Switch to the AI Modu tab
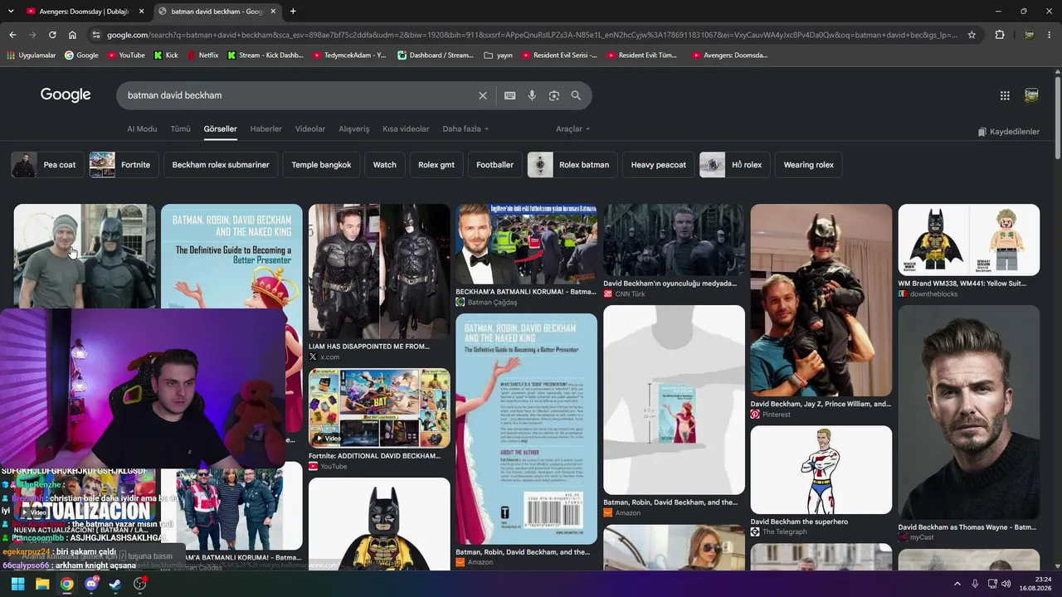The height and width of the screenshot is (597, 1062). point(142,129)
